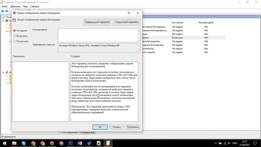Expand first folder under User Configuration
The width and height of the screenshot is (261, 147).
(7, 76)
